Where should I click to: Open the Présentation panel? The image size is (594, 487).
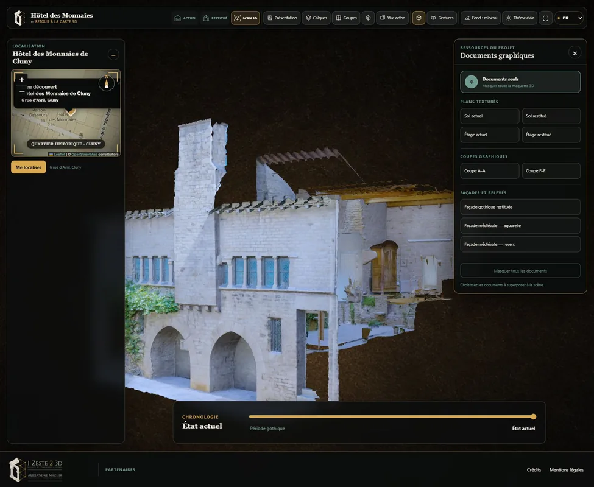[x=282, y=18]
